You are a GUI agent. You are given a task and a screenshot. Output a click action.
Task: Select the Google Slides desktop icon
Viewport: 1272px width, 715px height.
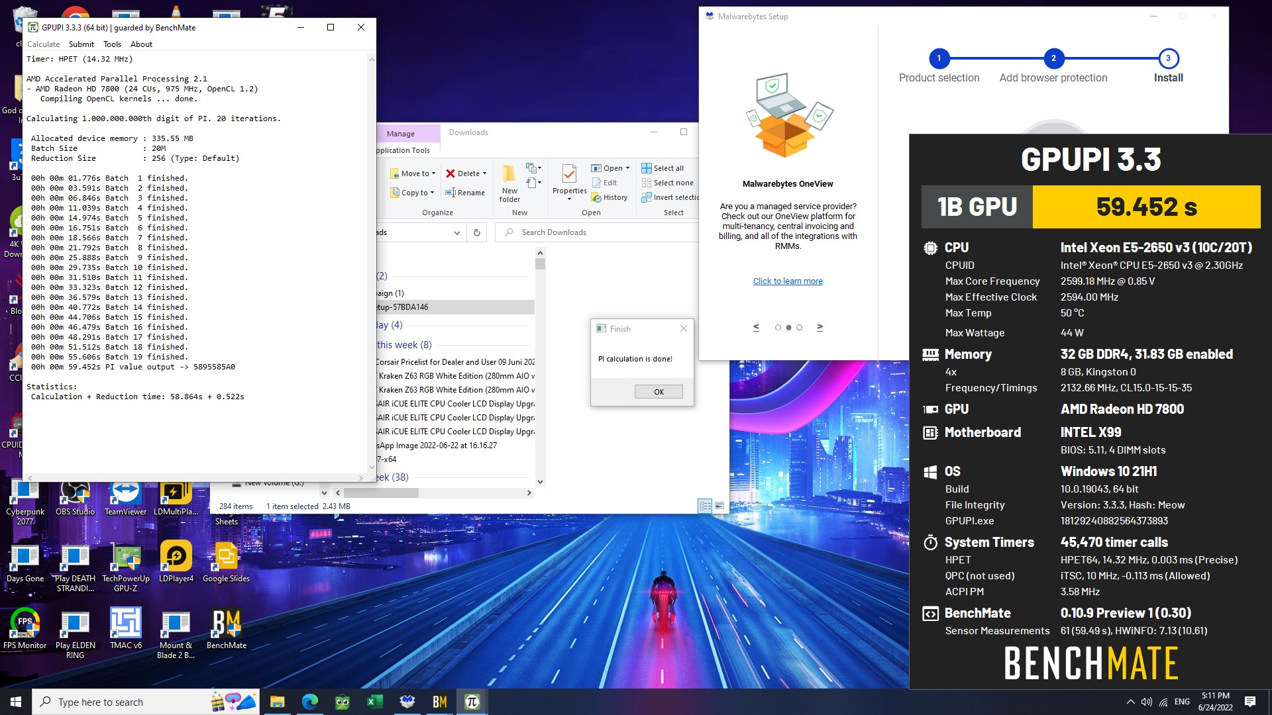coord(226,563)
